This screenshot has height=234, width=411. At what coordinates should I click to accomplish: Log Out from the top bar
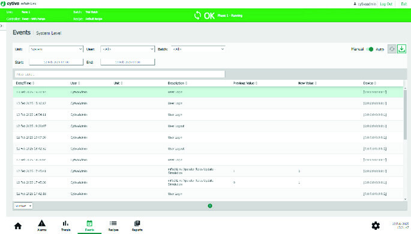386,4
